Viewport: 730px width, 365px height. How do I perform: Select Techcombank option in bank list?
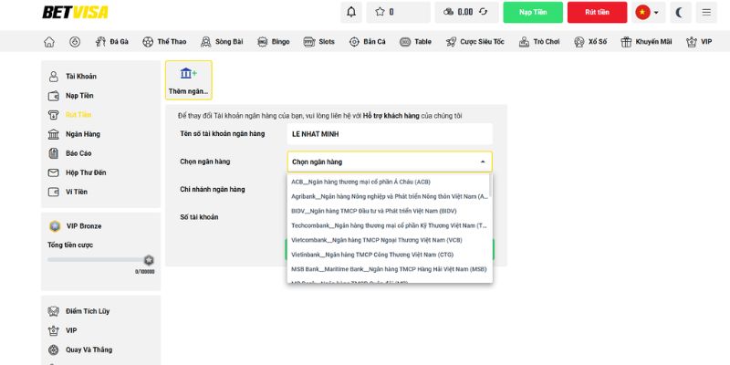(389, 225)
